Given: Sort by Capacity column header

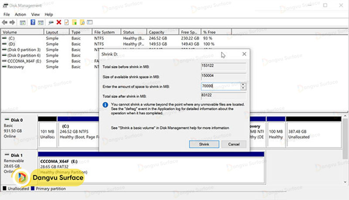Looking at the screenshot, I should coord(163,32).
